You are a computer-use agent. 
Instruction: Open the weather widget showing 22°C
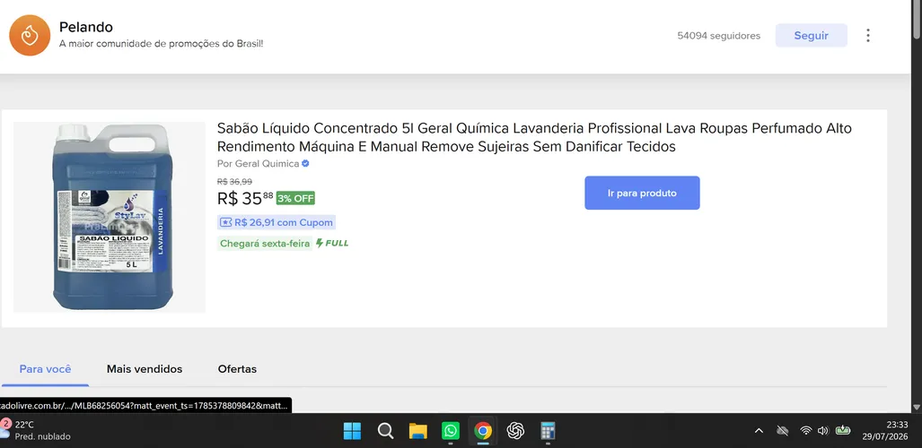35,430
